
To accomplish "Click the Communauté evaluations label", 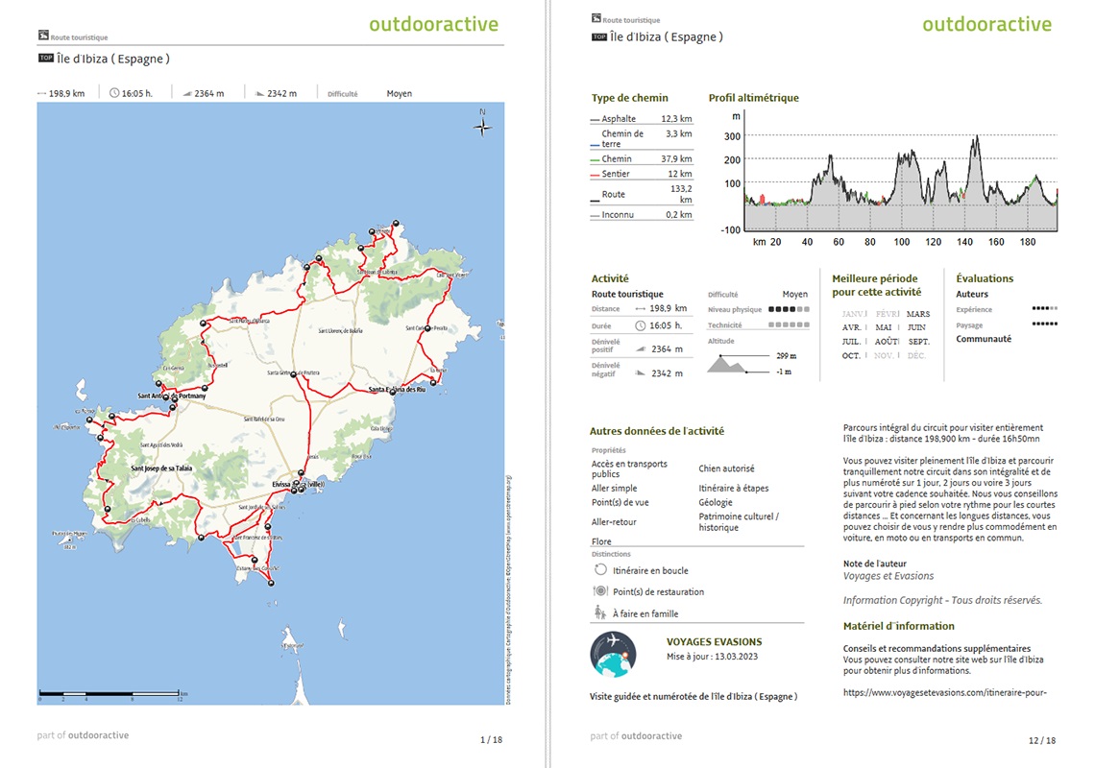I will pos(984,339).
